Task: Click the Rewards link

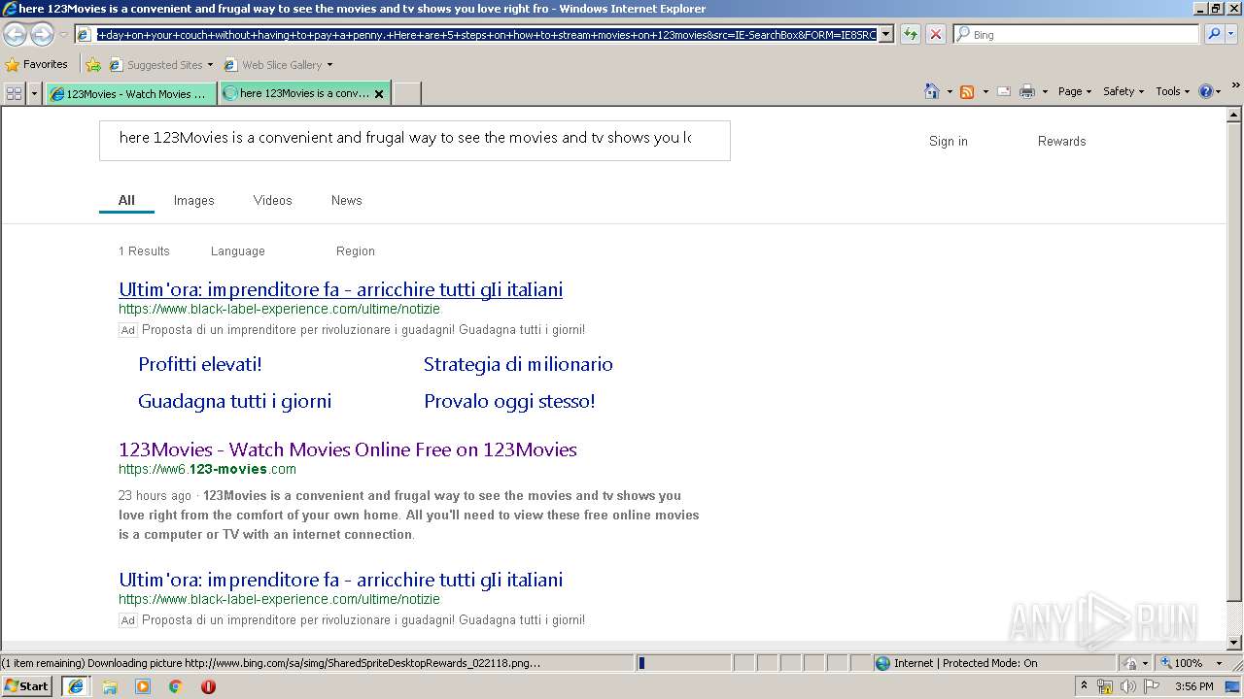Action: pyautogui.click(x=1061, y=141)
